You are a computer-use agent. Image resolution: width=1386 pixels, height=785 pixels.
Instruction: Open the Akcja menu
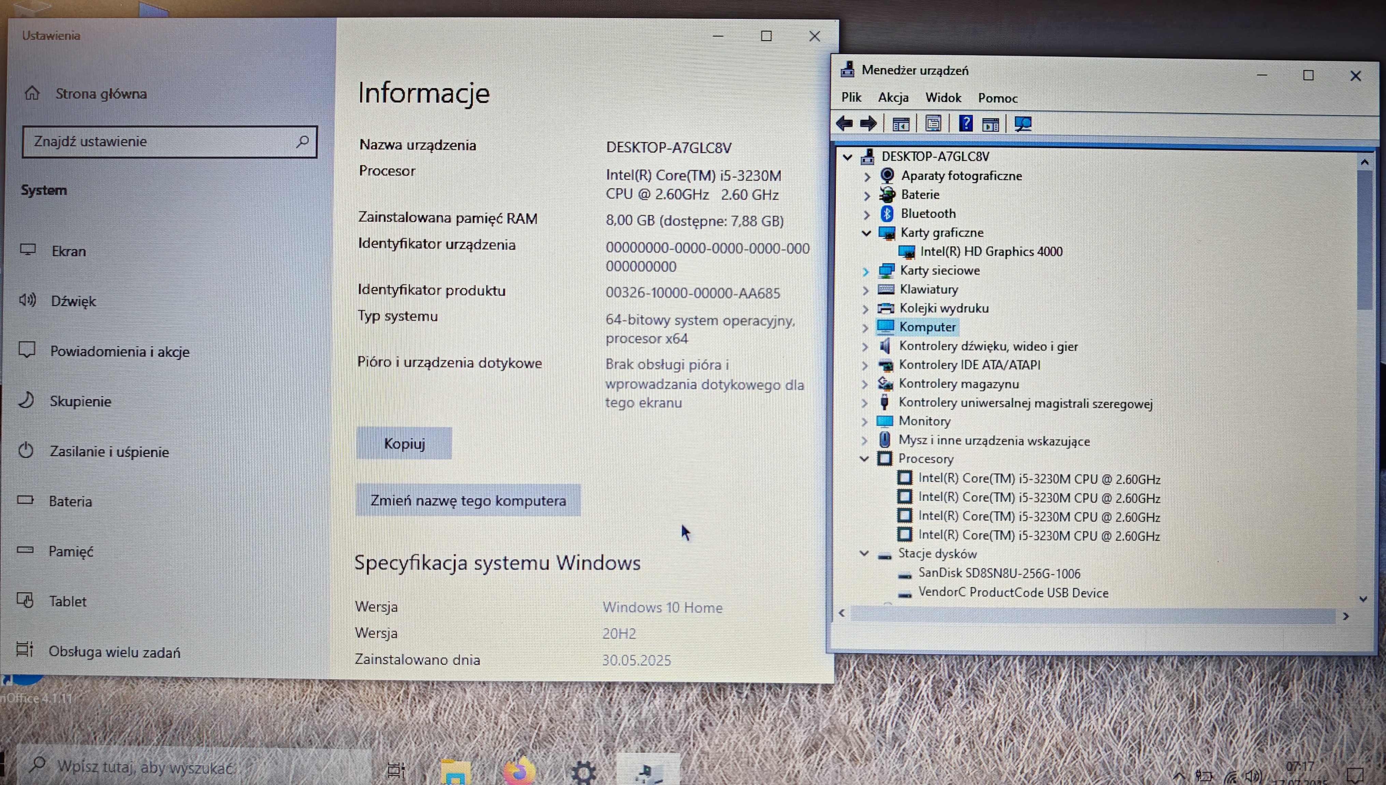pos(893,98)
